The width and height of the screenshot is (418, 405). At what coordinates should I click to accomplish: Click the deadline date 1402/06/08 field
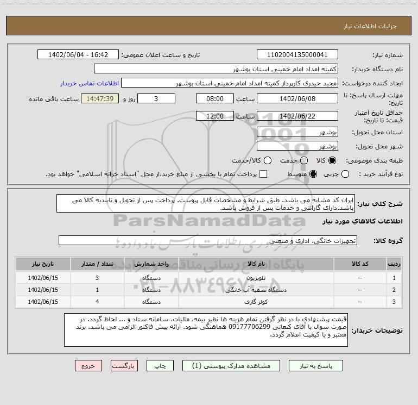pyautogui.click(x=297, y=98)
